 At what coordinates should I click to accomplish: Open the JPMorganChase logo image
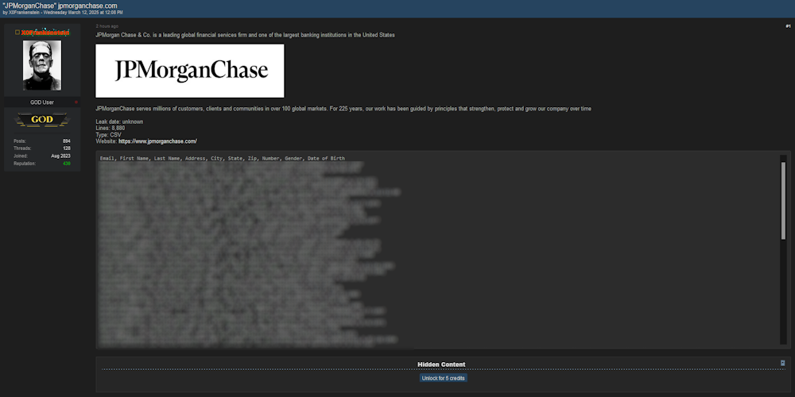189,71
